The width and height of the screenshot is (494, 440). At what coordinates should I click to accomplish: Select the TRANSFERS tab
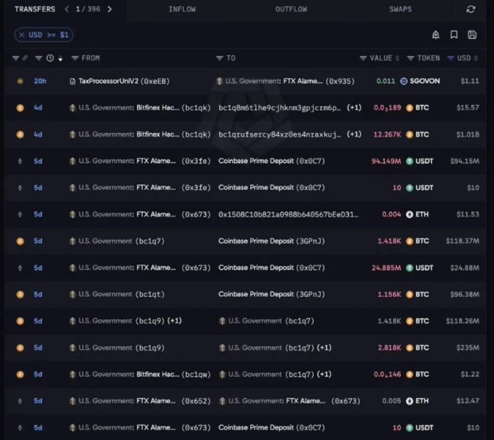[x=35, y=9]
